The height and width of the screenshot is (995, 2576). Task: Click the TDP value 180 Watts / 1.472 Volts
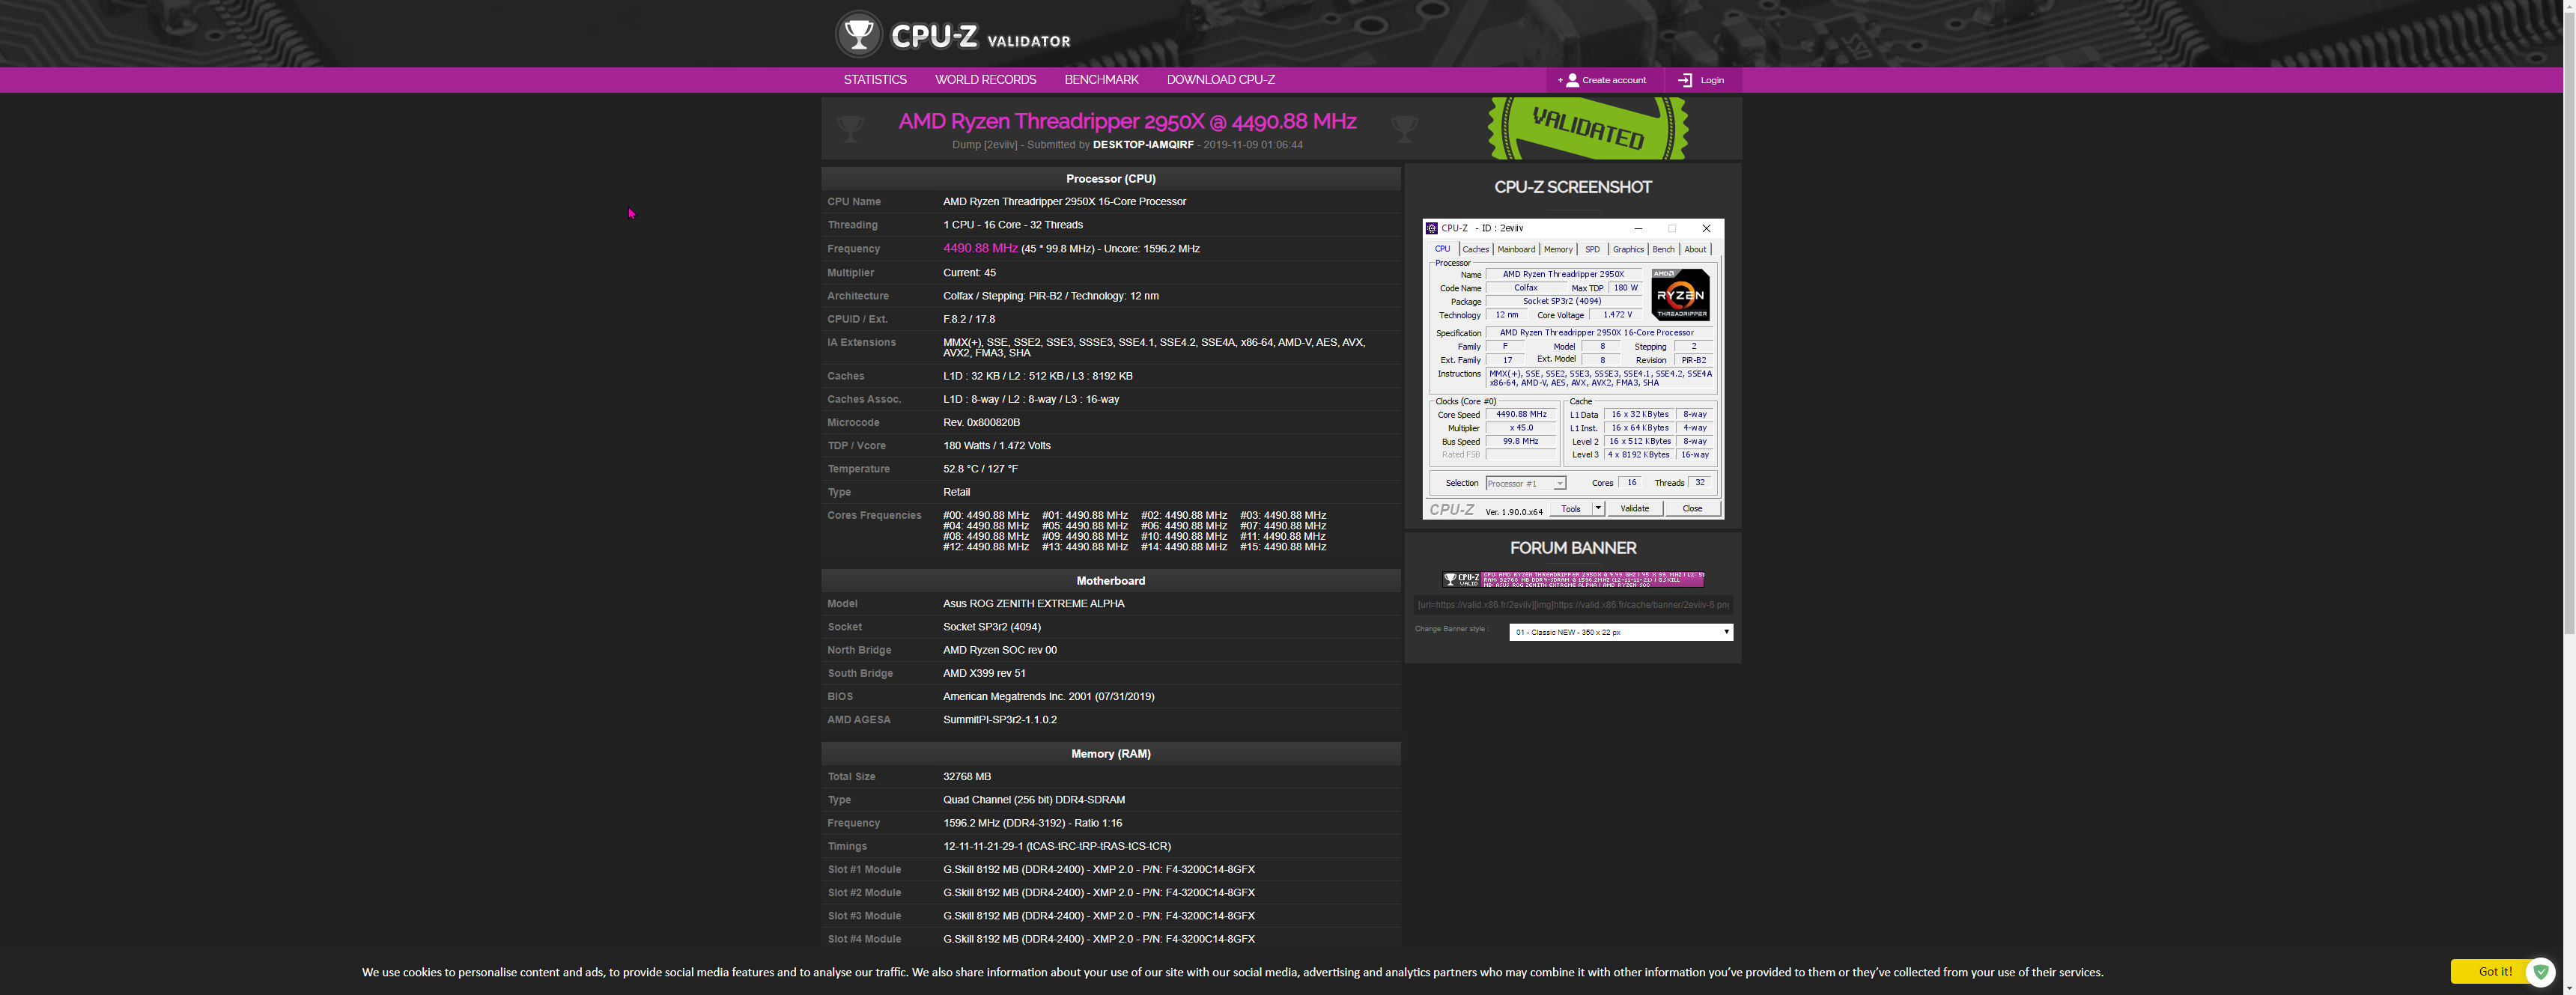(x=996, y=446)
